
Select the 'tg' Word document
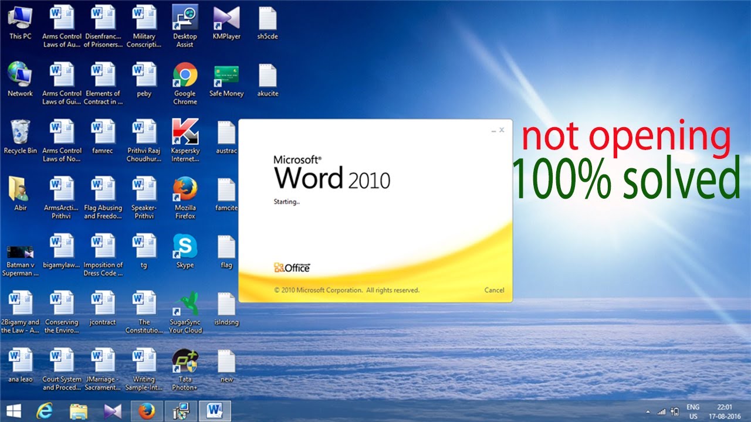pos(144,251)
